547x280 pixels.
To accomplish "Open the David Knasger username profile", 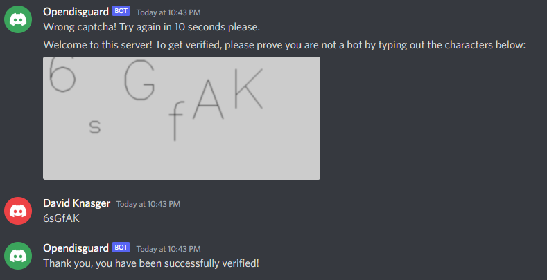I will tap(77, 203).
